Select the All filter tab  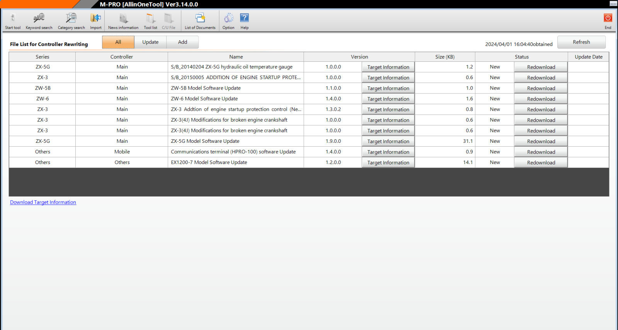pos(118,42)
